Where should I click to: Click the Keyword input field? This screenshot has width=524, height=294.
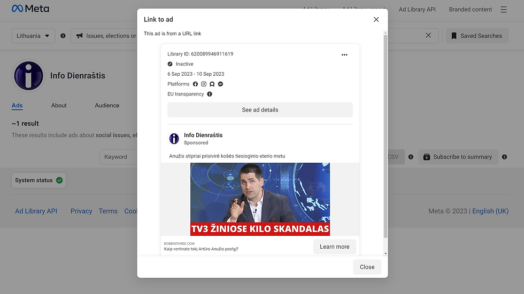pyautogui.click(x=118, y=157)
